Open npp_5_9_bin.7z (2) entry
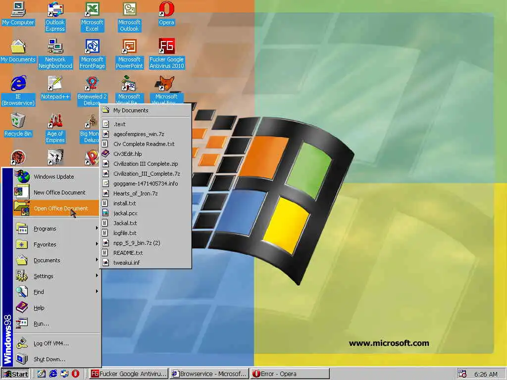507x380 pixels. coord(146,243)
